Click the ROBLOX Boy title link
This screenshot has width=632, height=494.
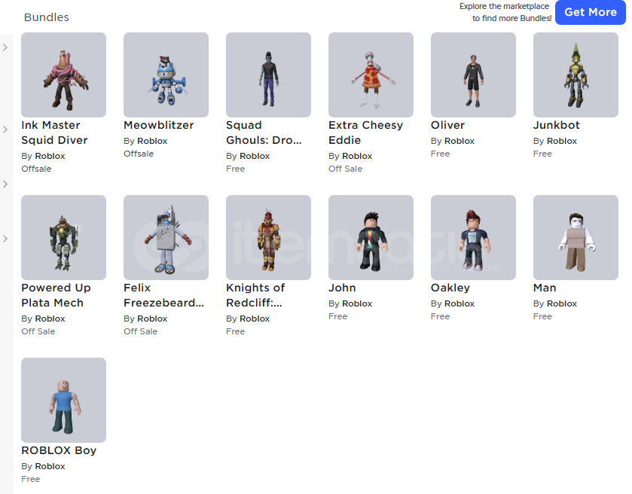coord(59,450)
